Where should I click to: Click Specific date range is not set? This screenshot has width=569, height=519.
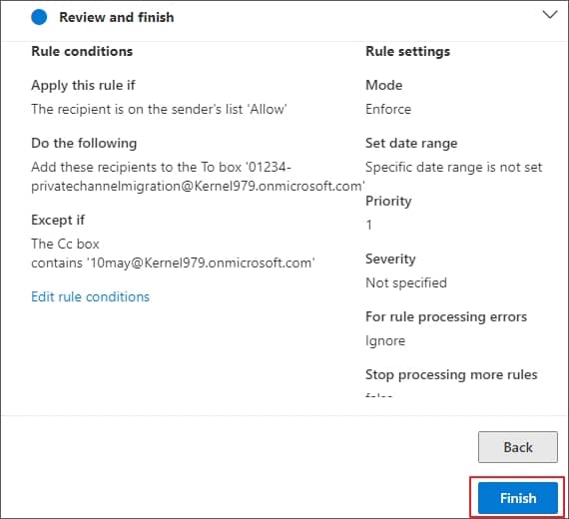[x=453, y=167]
